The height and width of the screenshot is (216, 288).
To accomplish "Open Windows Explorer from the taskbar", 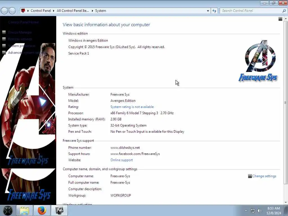I will [x=24, y=210].
